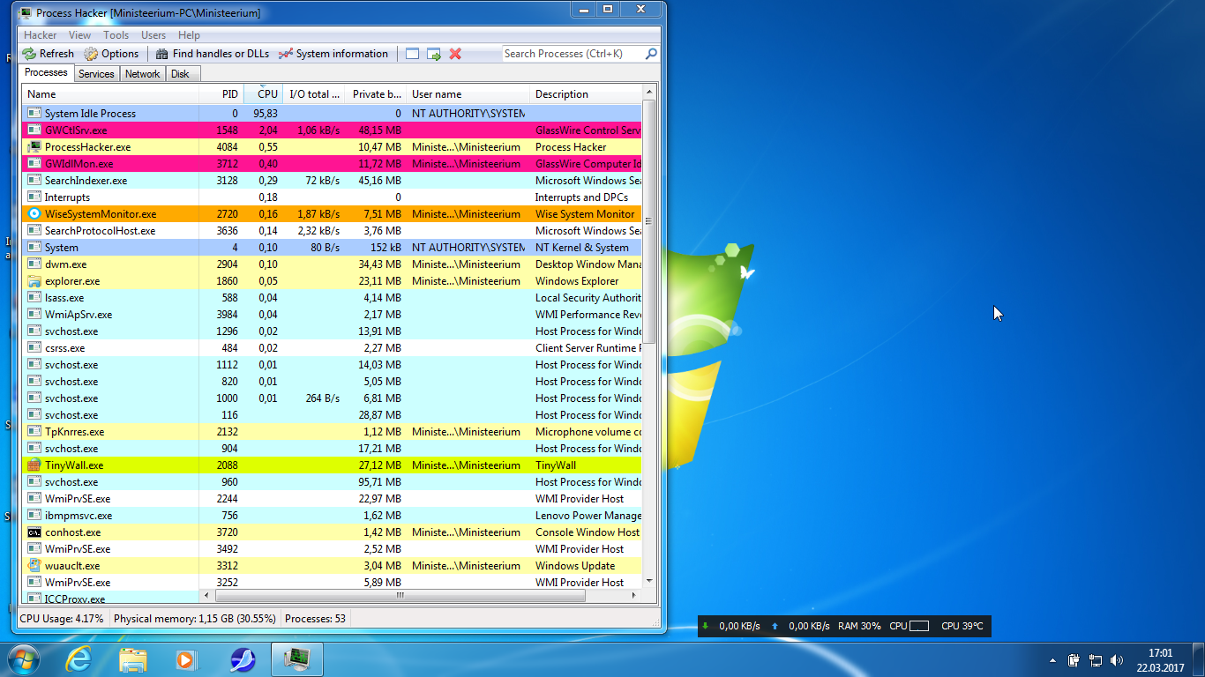
Task: Sort processes by the CPU column
Action: pyautogui.click(x=267, y=94)
